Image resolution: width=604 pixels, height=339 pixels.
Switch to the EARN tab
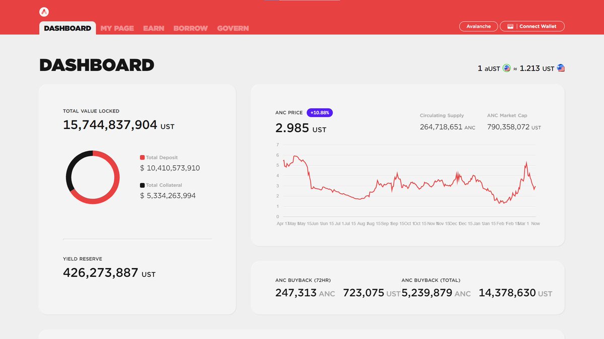(154, 28)
